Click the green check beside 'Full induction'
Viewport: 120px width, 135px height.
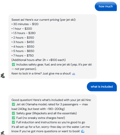click(14, 122)
